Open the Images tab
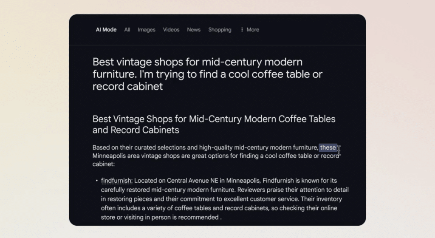Image resolution: width=435 pixels, height=238 pixels. click(x=147, y=30)
